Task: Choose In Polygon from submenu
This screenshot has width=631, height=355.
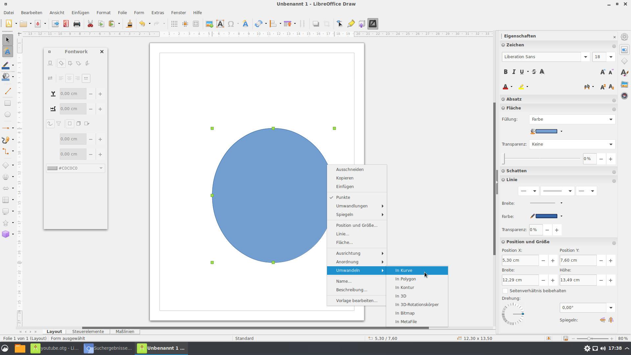Action: pos(406,279)
